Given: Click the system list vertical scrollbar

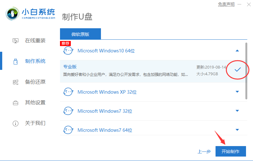Looking at the screenshot, I should click(x=246, y=71).
